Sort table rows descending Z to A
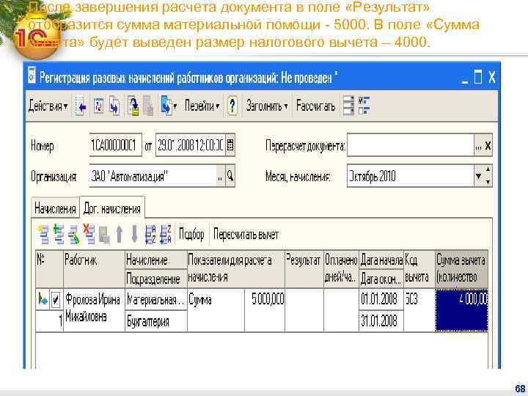The height and width of the screenshot is (396, 528). (166, 235)
